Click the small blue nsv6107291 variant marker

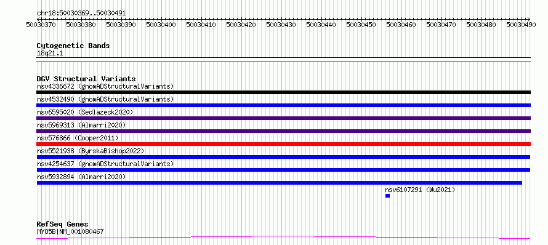point(387,196)
